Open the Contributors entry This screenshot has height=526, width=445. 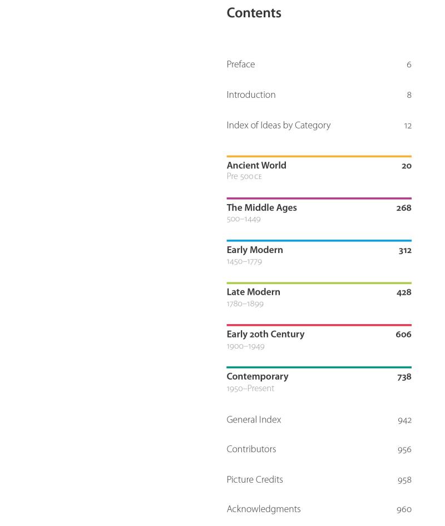pyautogui.click(x=251, y=450)
